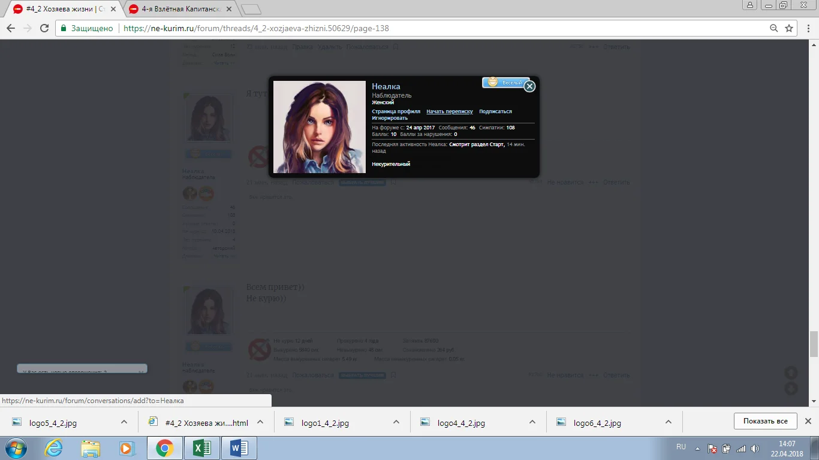Click the page's vertical scrollbar thumb

point(814,343)
